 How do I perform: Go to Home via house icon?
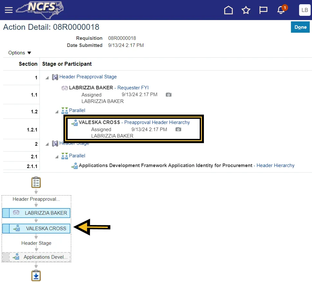click(x=228, y=10)
